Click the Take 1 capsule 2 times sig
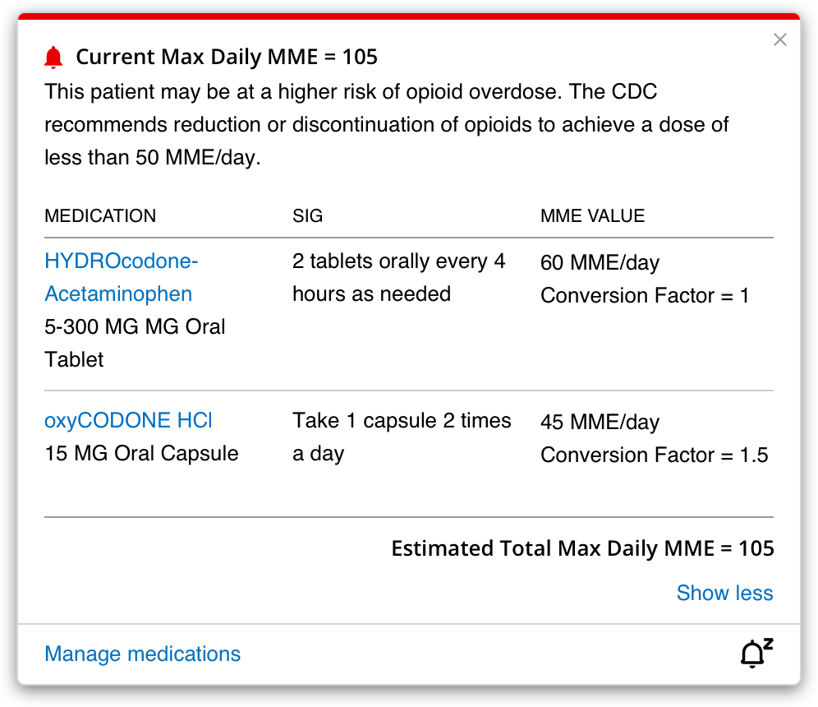The image size is (818, 707). (x=402, y=437)
